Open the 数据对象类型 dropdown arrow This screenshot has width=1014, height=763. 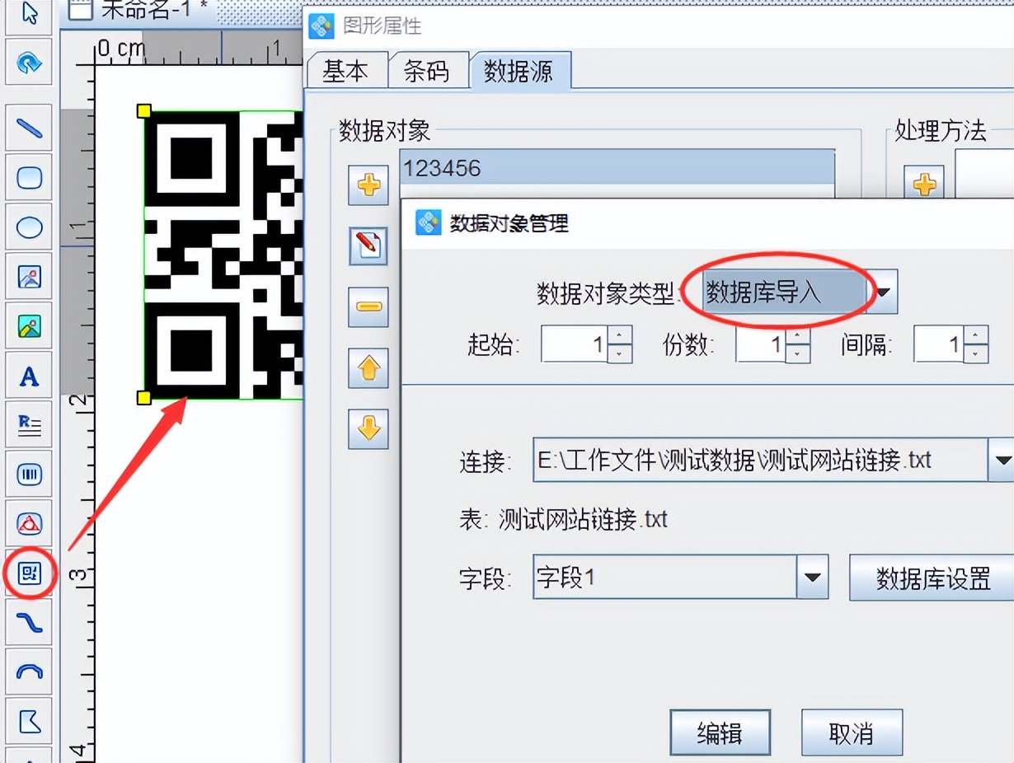pos(883,293)
